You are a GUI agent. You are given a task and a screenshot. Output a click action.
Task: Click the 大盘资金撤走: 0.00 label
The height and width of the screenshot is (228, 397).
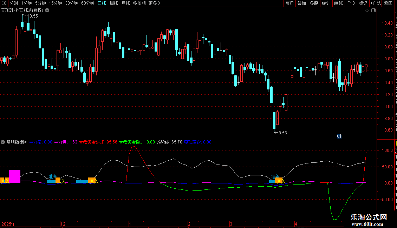[x=137, y=142]
